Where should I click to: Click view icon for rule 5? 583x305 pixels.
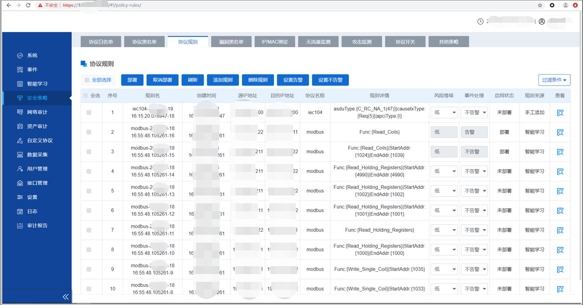(x=560, y=191)
